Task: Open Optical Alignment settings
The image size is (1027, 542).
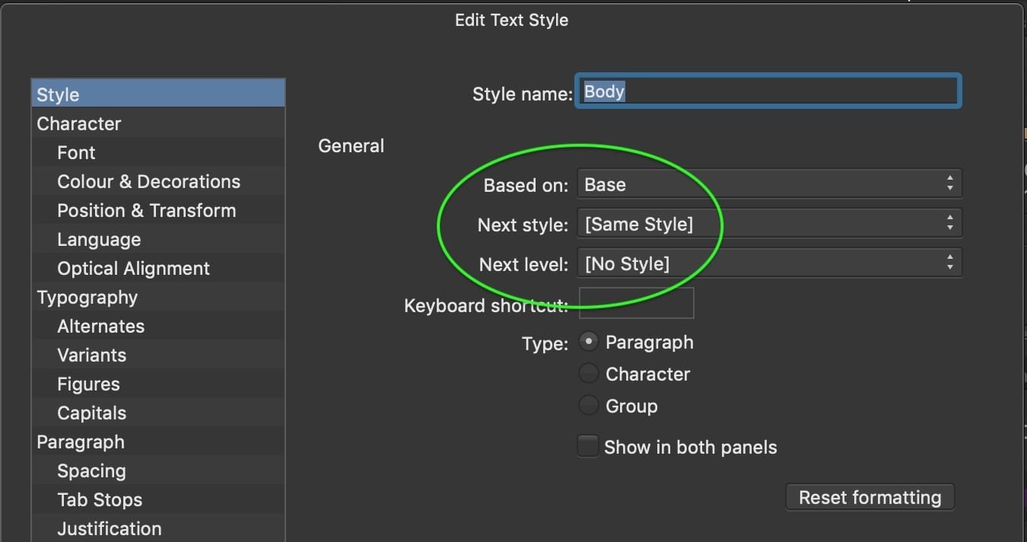Action: [133, 268]
